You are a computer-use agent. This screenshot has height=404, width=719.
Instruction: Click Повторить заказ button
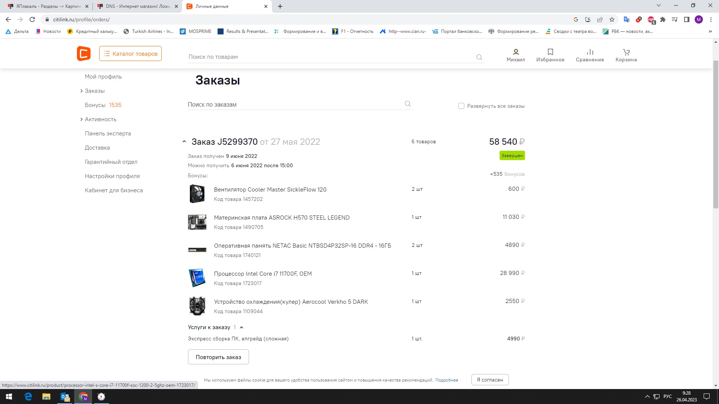(218, 357)
